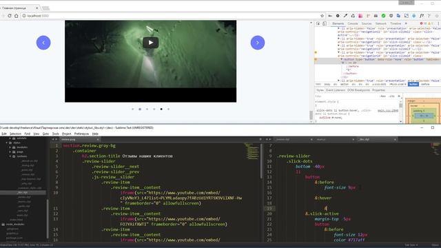This screenshot has width=441, height=248.
Task: Click the eyedropper extension icon
Action: (x=345, y=16)
